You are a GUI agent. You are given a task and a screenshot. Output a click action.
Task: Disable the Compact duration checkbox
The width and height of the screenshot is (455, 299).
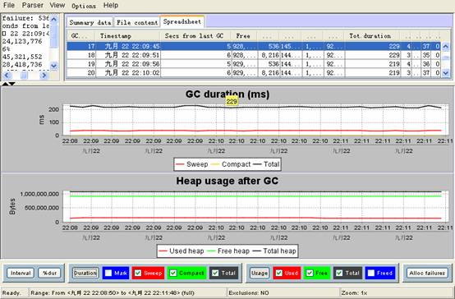(173, 274)
